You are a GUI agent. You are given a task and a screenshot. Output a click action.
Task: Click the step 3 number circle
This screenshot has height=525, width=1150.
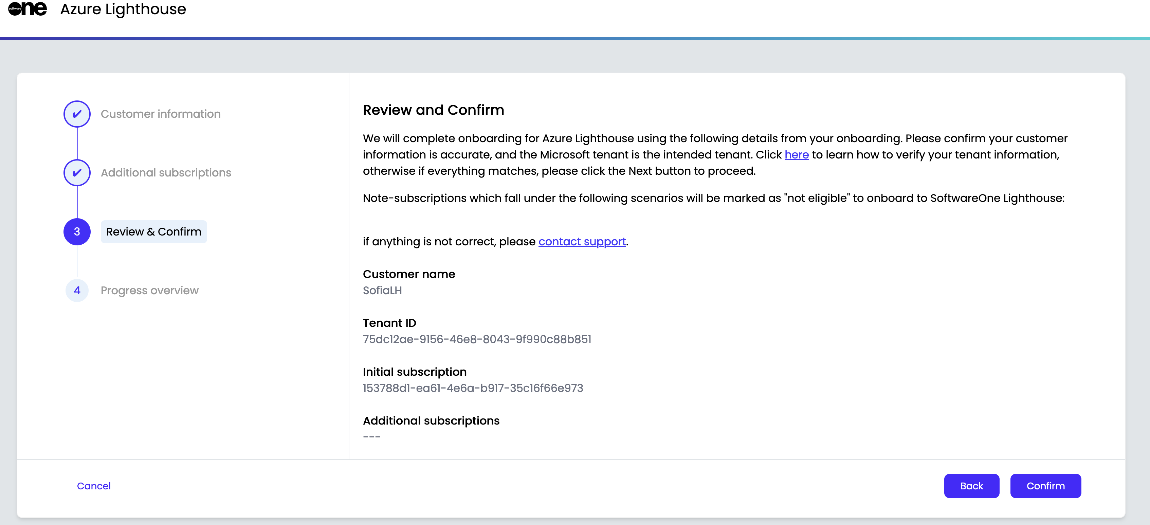[x=77, y=231]
